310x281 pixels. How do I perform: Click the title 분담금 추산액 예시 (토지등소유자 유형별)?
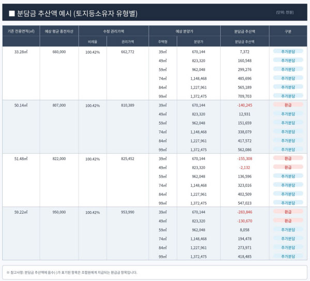[77, 13]
